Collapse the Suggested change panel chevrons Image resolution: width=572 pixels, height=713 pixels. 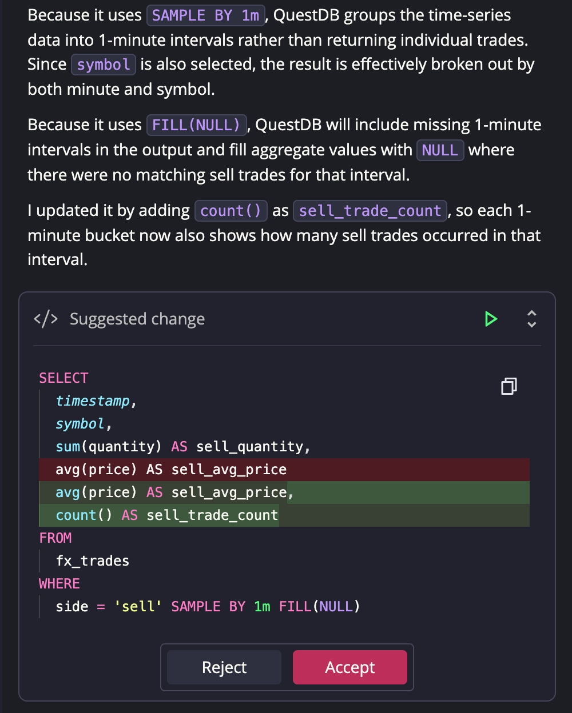(x=531, y=319)
